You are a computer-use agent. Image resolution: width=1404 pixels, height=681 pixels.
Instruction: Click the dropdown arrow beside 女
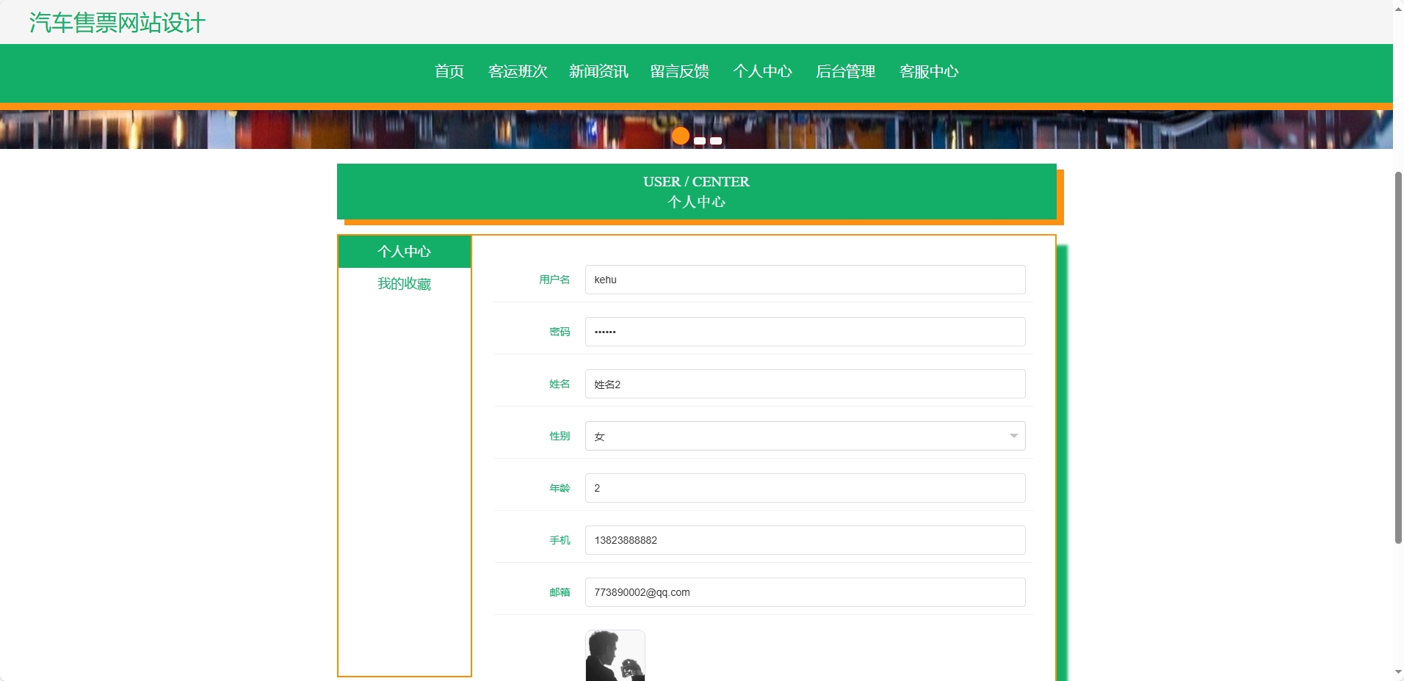coord(1013,435)
